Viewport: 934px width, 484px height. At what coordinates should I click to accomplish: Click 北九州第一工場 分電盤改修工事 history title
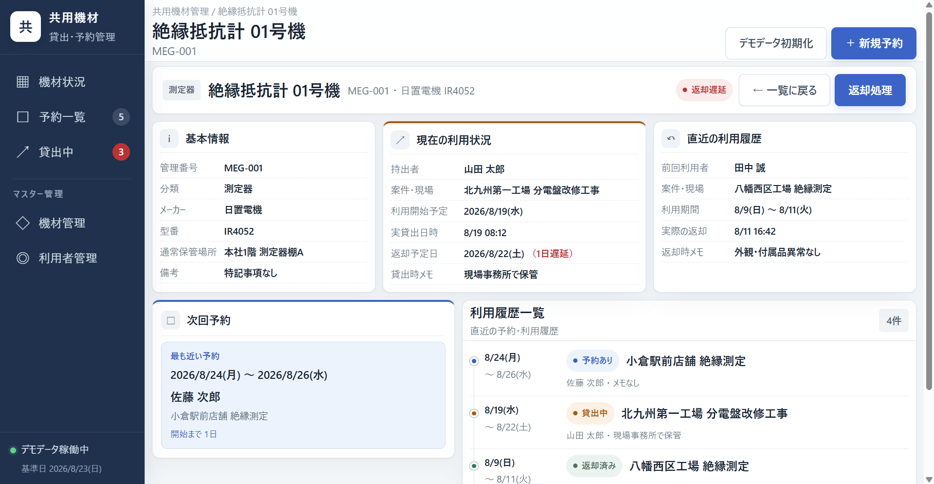(x=704, y=414)
